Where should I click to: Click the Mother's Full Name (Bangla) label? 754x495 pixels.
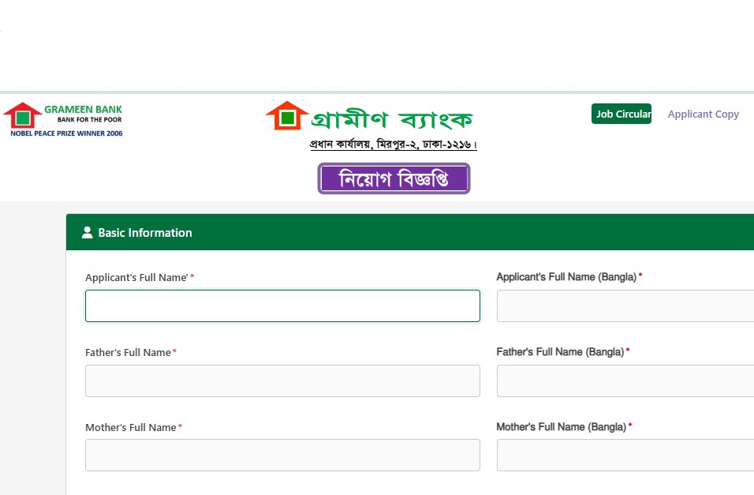(561, 427)
